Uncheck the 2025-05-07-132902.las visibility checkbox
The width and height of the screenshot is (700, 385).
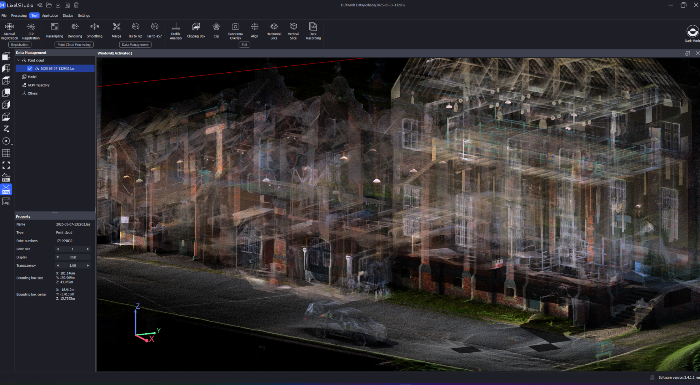30,68
